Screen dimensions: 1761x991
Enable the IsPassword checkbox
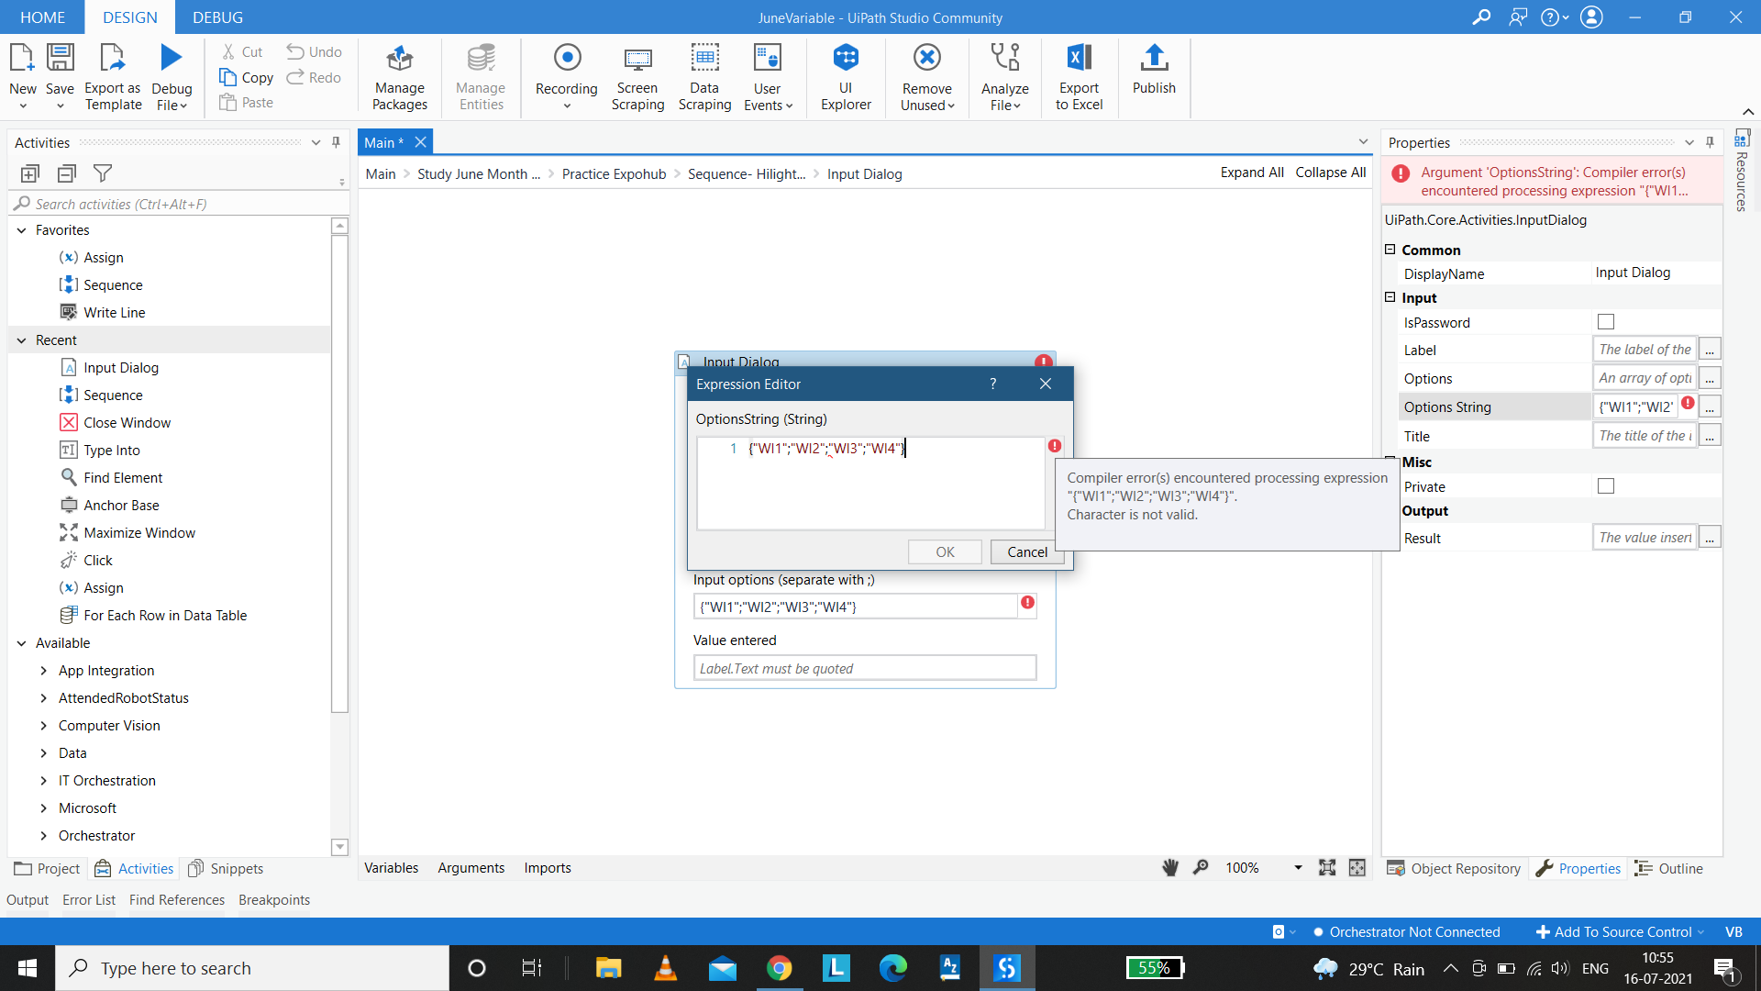tap(1605, 321)
